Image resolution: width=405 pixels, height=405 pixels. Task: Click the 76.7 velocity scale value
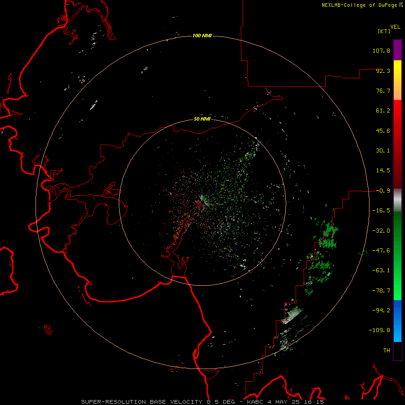(383, 90)
